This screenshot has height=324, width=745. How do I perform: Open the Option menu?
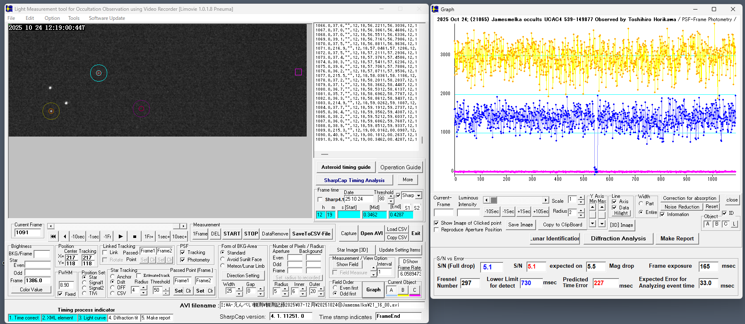click(x=52, y=18)
